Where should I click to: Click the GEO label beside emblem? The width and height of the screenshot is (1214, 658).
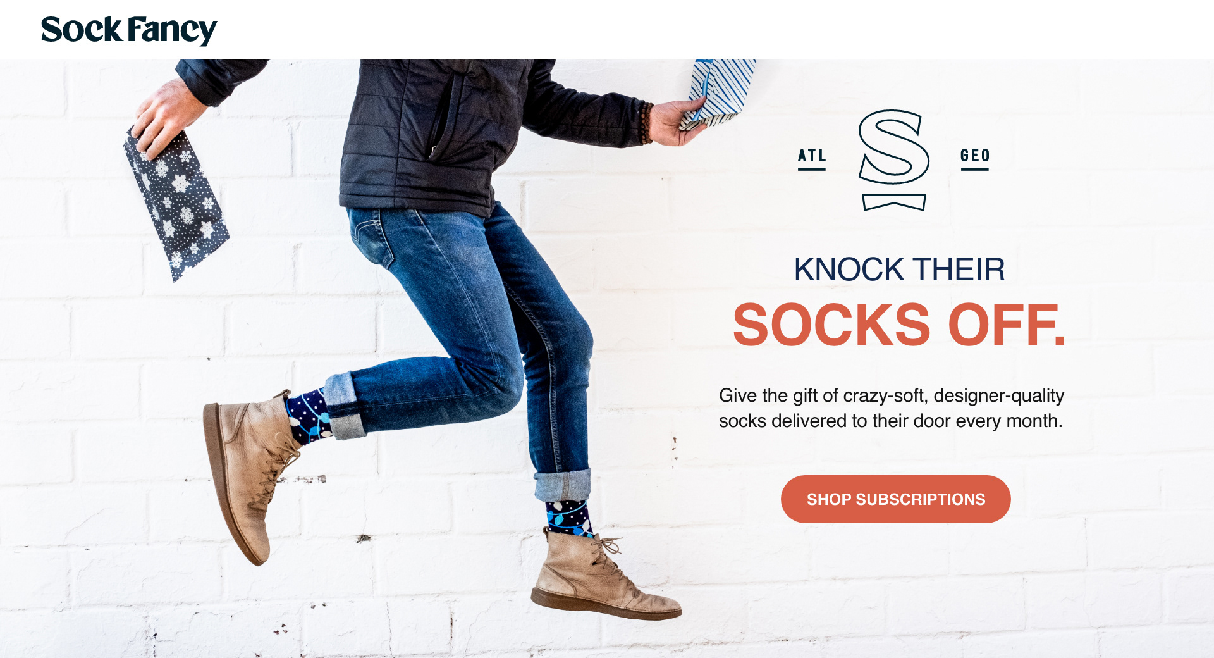coord(975,158)
